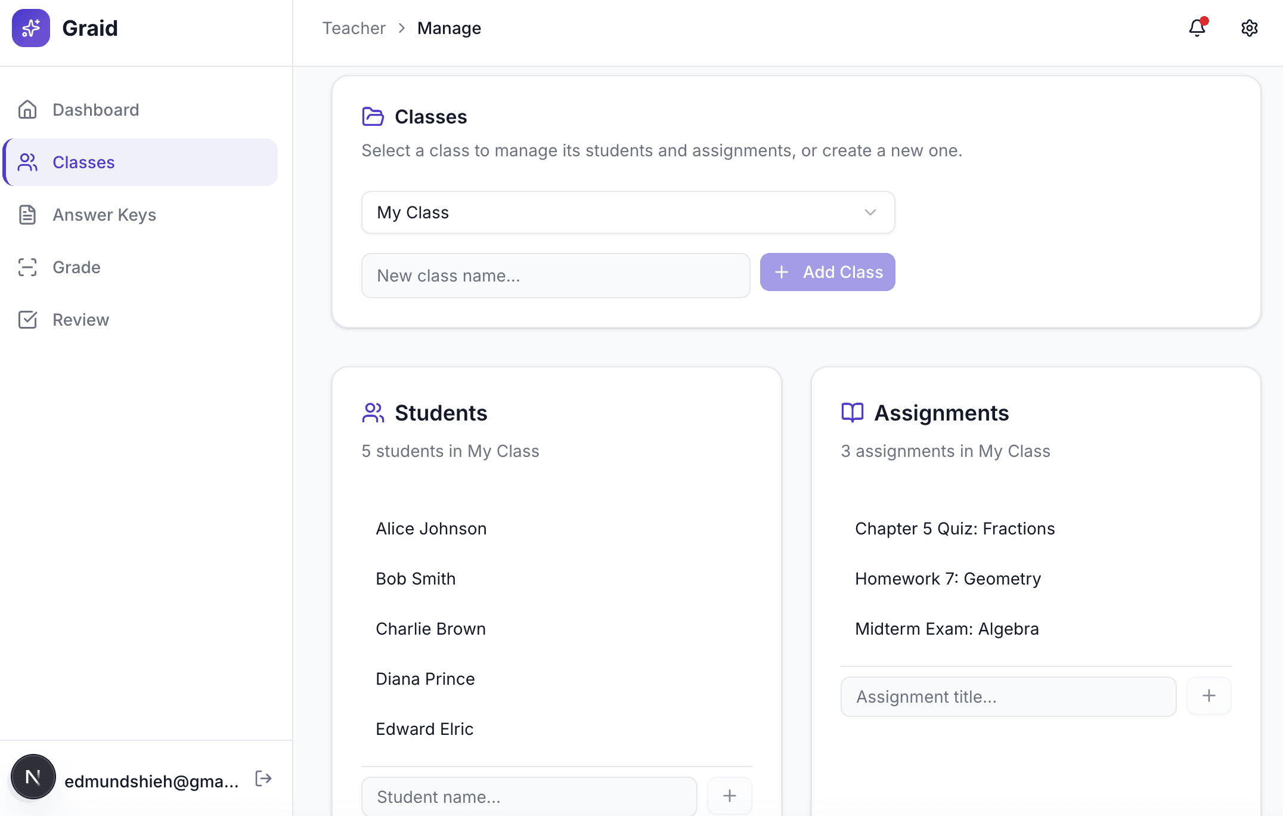1283x816 pixels.
Task: Click the Add Class button
Action: pos(828,272)
